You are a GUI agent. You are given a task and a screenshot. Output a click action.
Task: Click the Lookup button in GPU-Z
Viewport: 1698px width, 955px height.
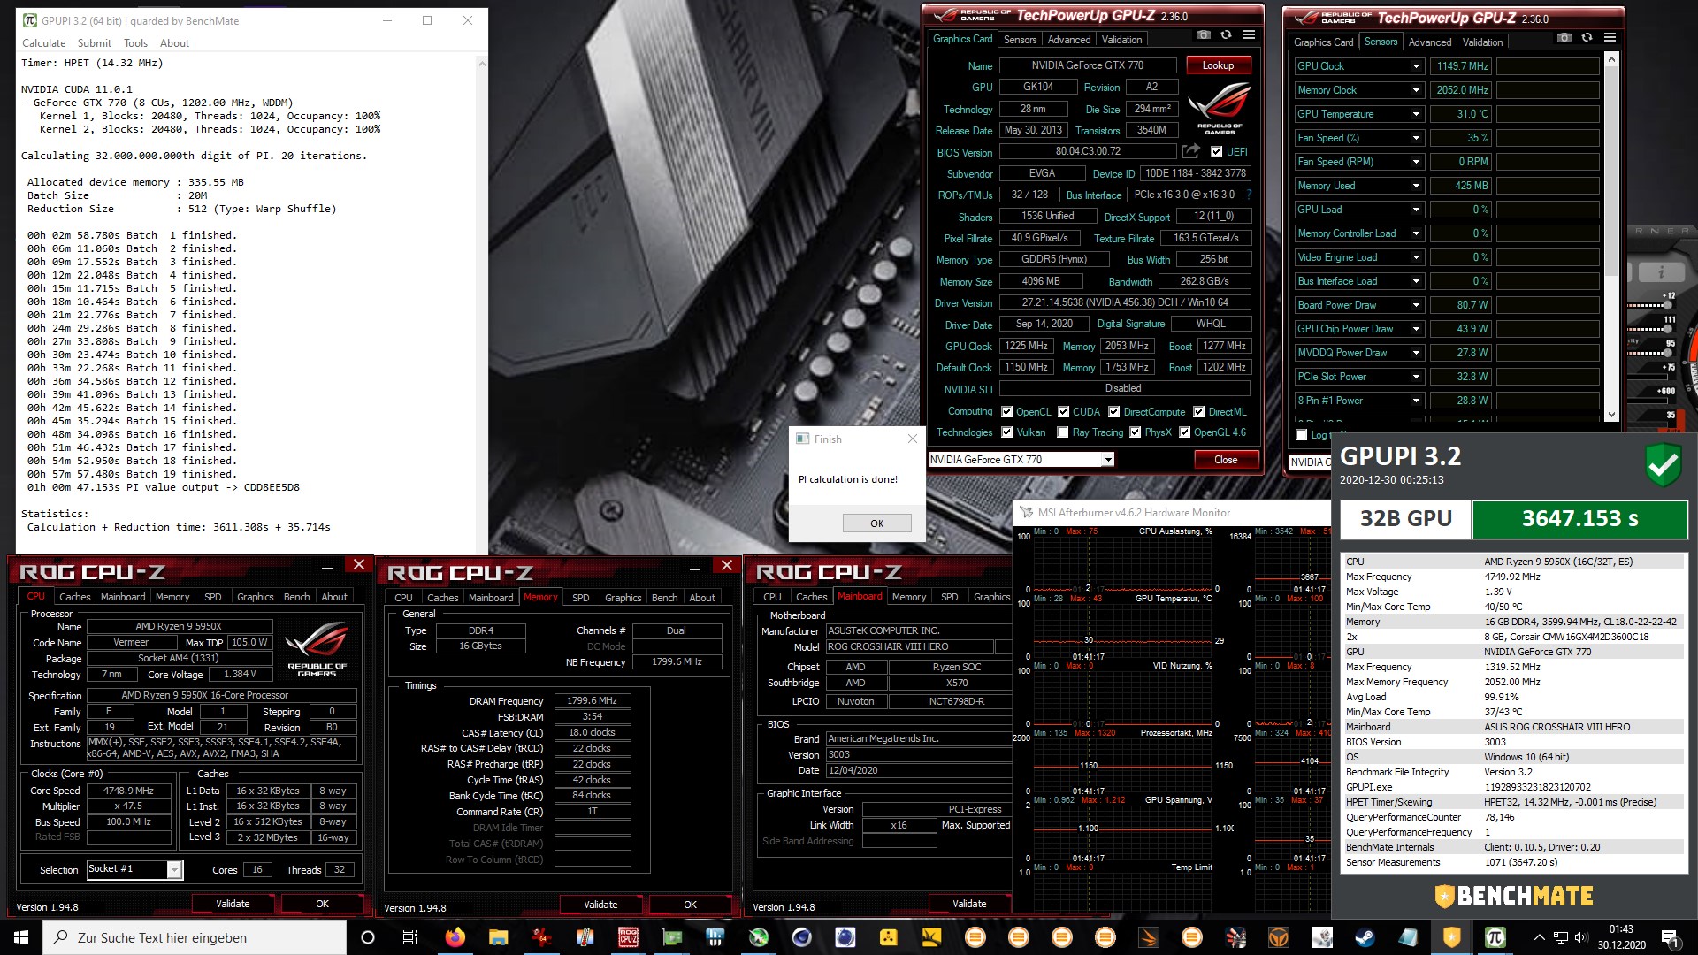click(x=1218, y=65)
